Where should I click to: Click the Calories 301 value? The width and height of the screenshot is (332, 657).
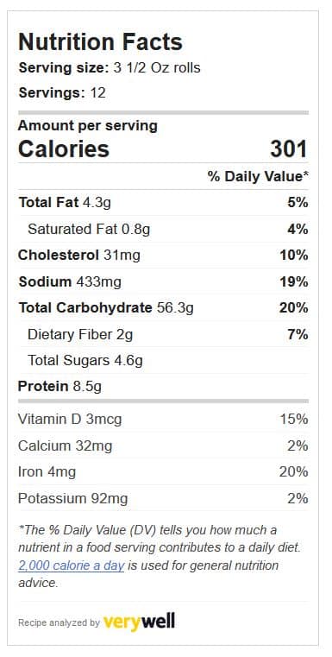289,149
